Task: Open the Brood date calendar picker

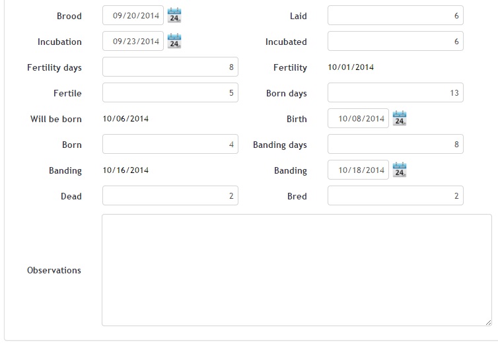Action: 174,15
